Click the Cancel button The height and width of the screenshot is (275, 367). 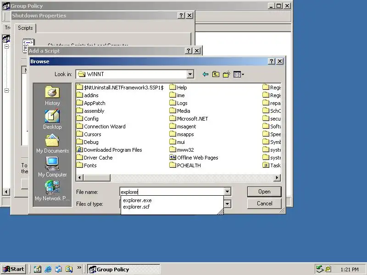264,203
